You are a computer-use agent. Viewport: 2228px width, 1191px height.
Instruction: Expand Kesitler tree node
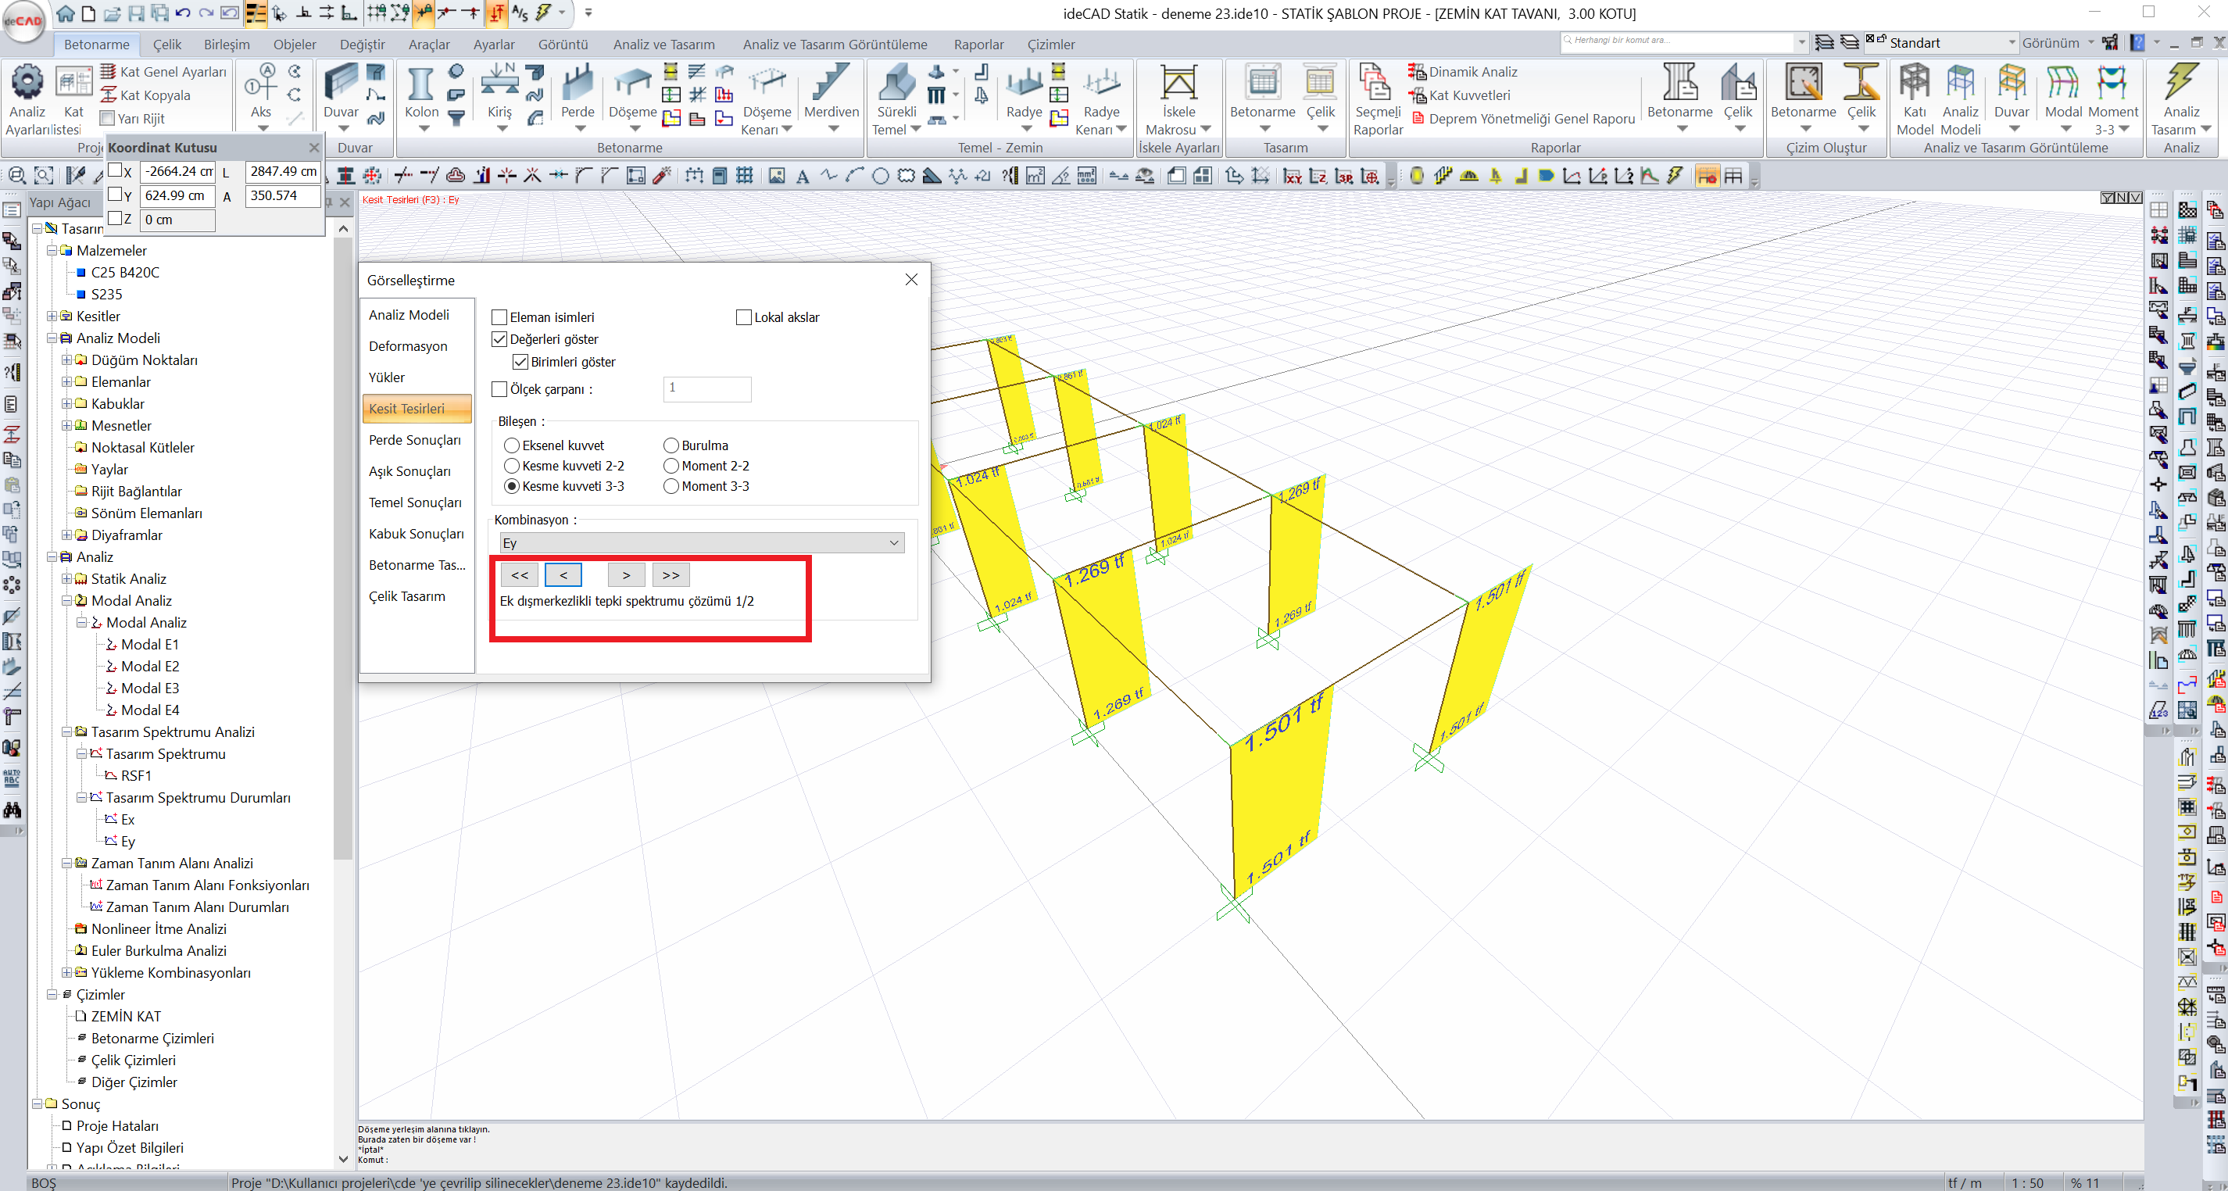(x=52, y=317)
